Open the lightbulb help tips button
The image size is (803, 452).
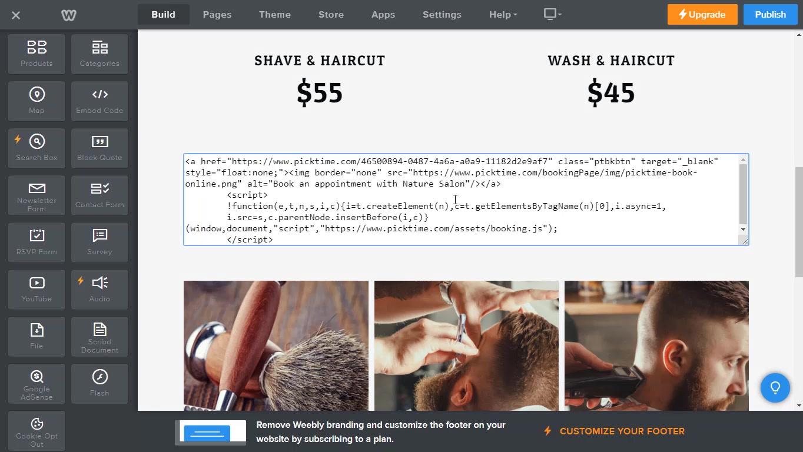[775, 387]
